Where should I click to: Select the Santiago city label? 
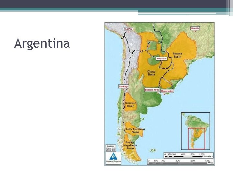tap(124, 87)
